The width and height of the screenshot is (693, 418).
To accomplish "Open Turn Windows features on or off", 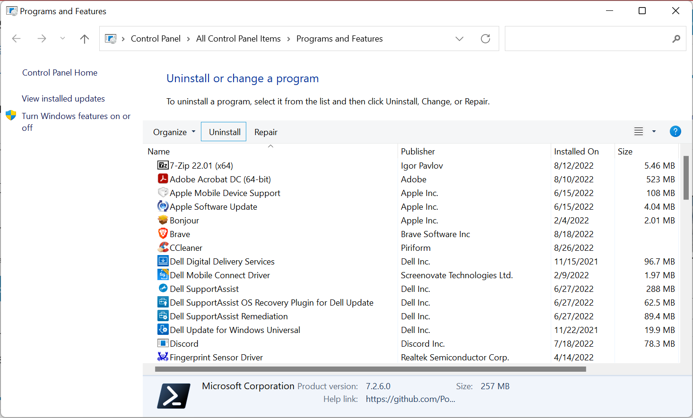I will (x=76, y=122).
